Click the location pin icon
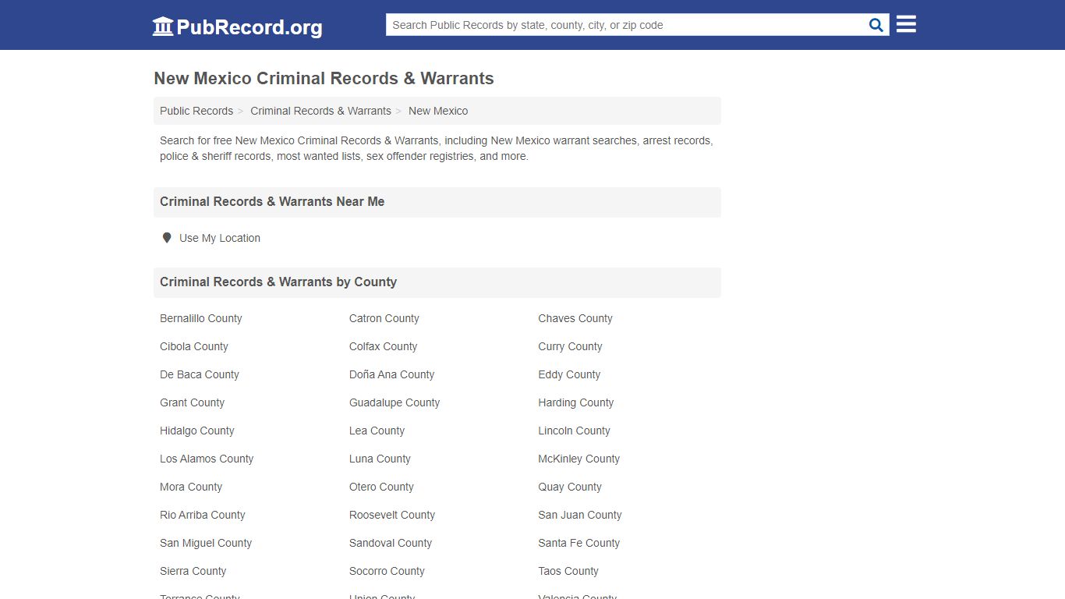Viewport: 1065px width, 599px height. pyautogui.click(x=166, y=238)
